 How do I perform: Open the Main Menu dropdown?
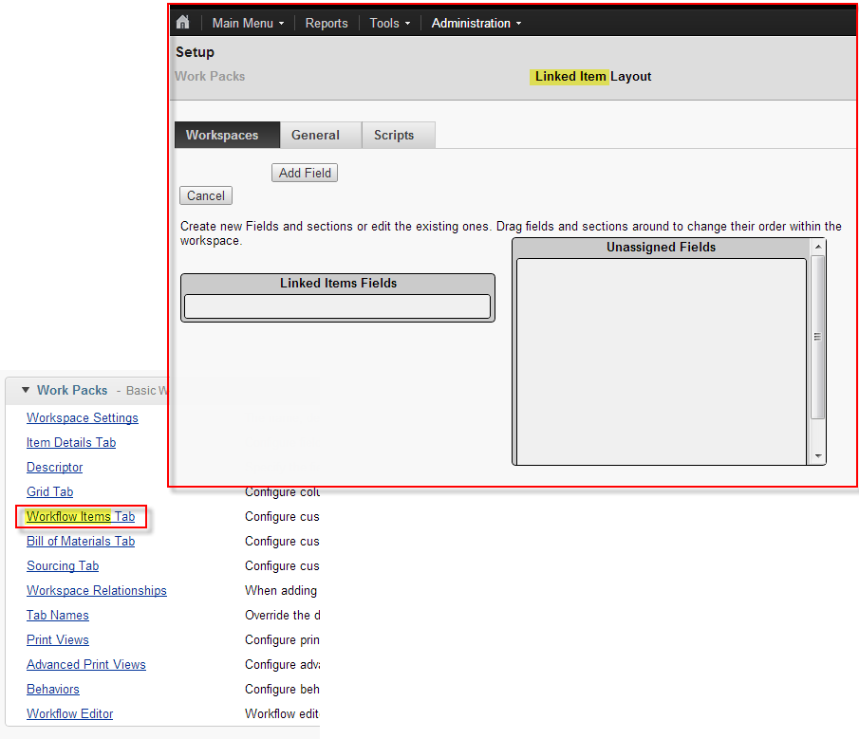click(x=245, y=23)
